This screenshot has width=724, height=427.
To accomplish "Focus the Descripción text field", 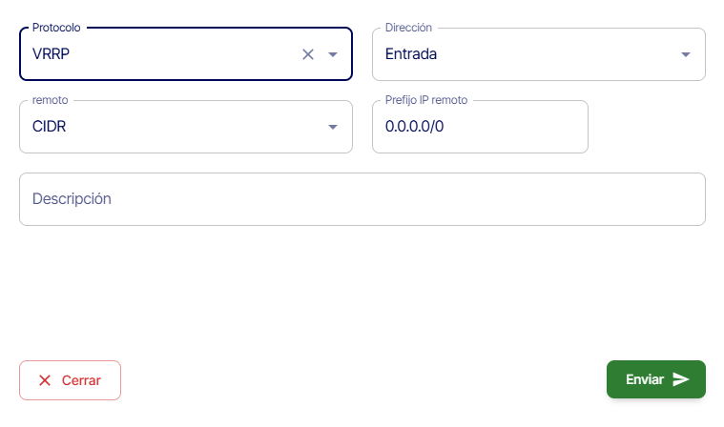I will point(362,199).
